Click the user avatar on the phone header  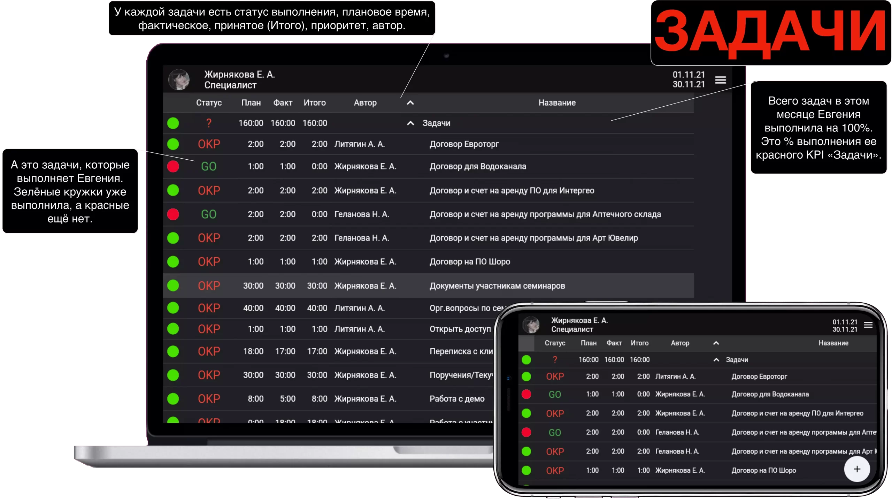531,325
